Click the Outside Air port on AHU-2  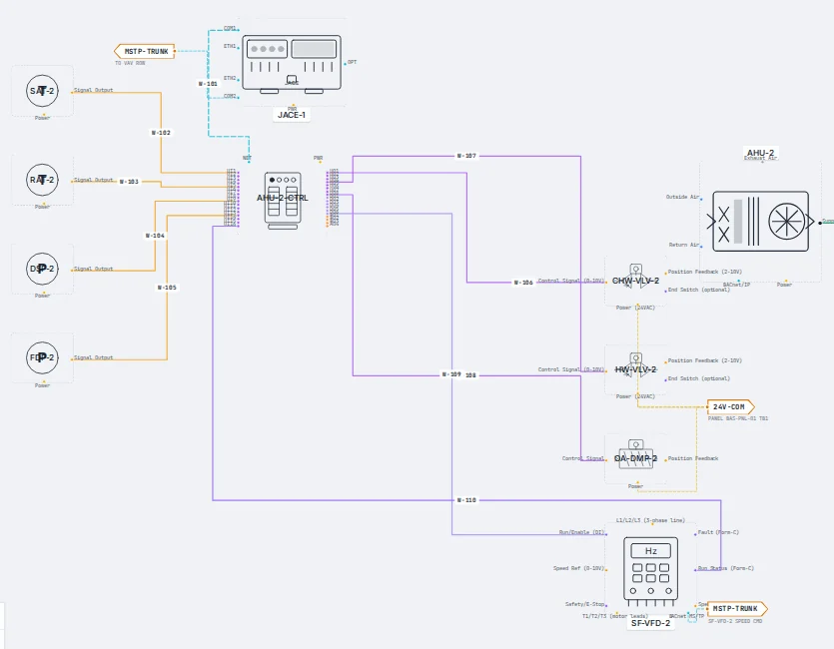pos(701,200)
